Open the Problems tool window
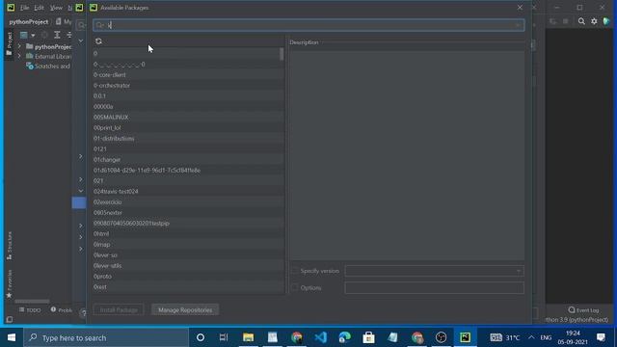This screenshot has width=617, height=347. pyautogui.click(x=61, y=310)
